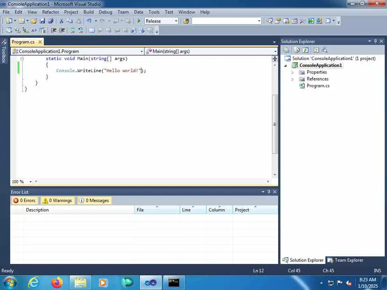Start debugging with the green play icon

139,21
